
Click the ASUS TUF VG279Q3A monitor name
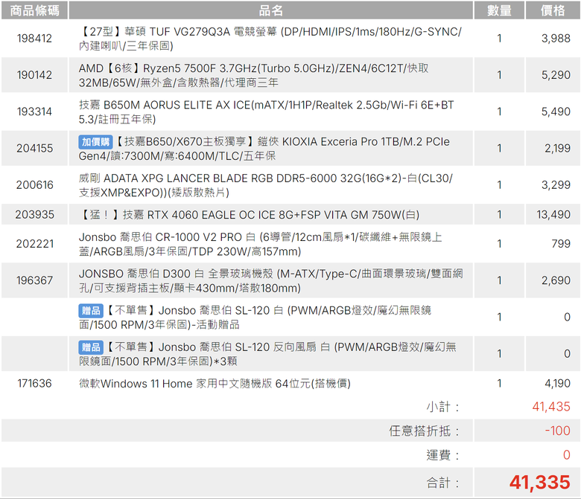pos(270,39)
